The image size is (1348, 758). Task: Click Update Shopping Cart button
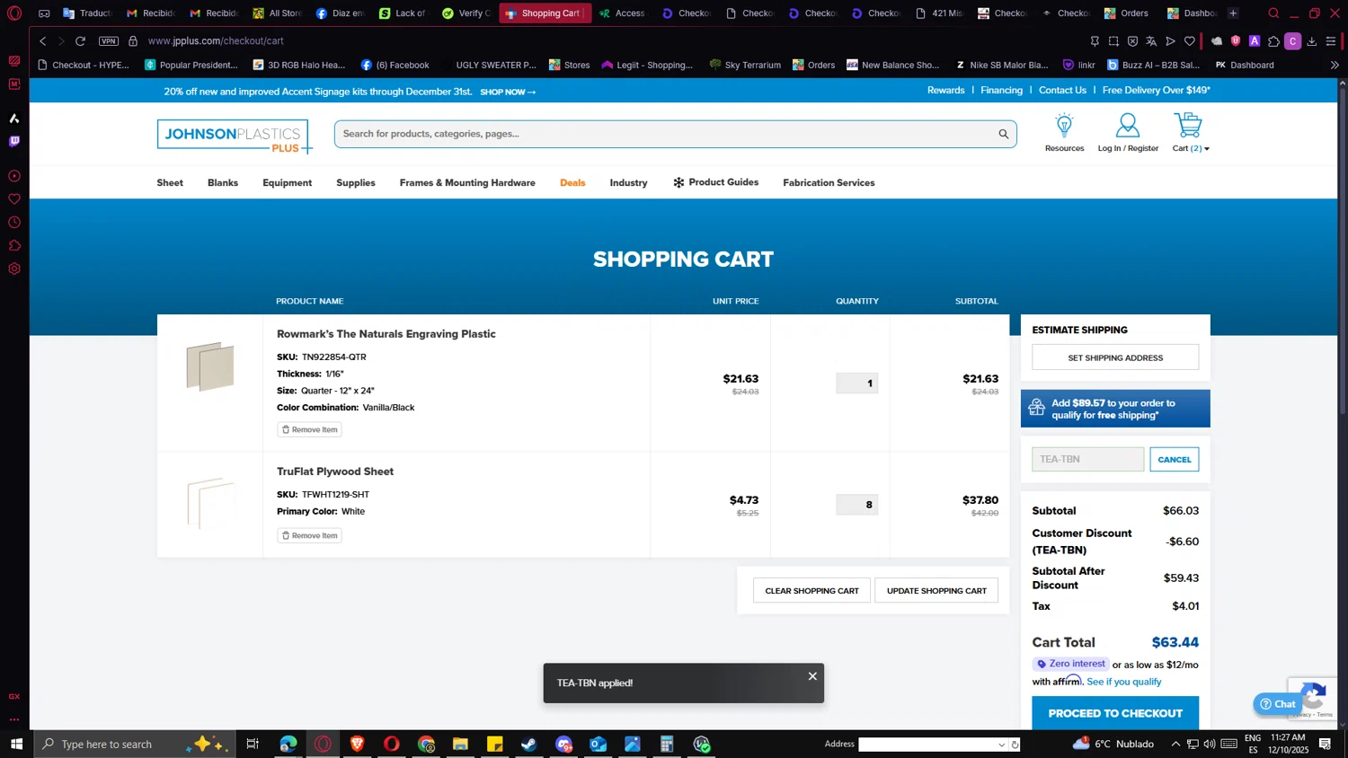936,591
